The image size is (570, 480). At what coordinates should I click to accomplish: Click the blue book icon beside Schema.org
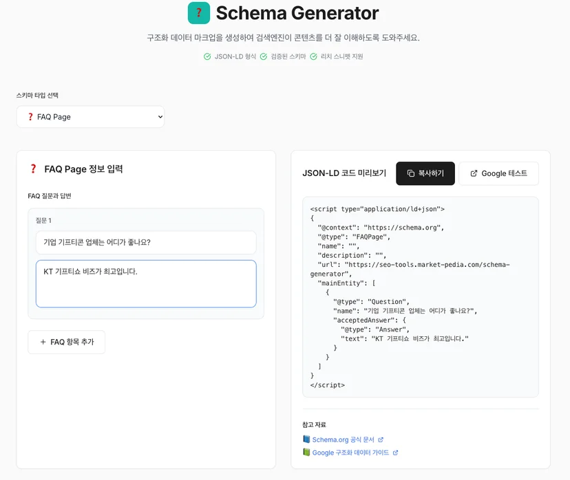pos(306,439)
